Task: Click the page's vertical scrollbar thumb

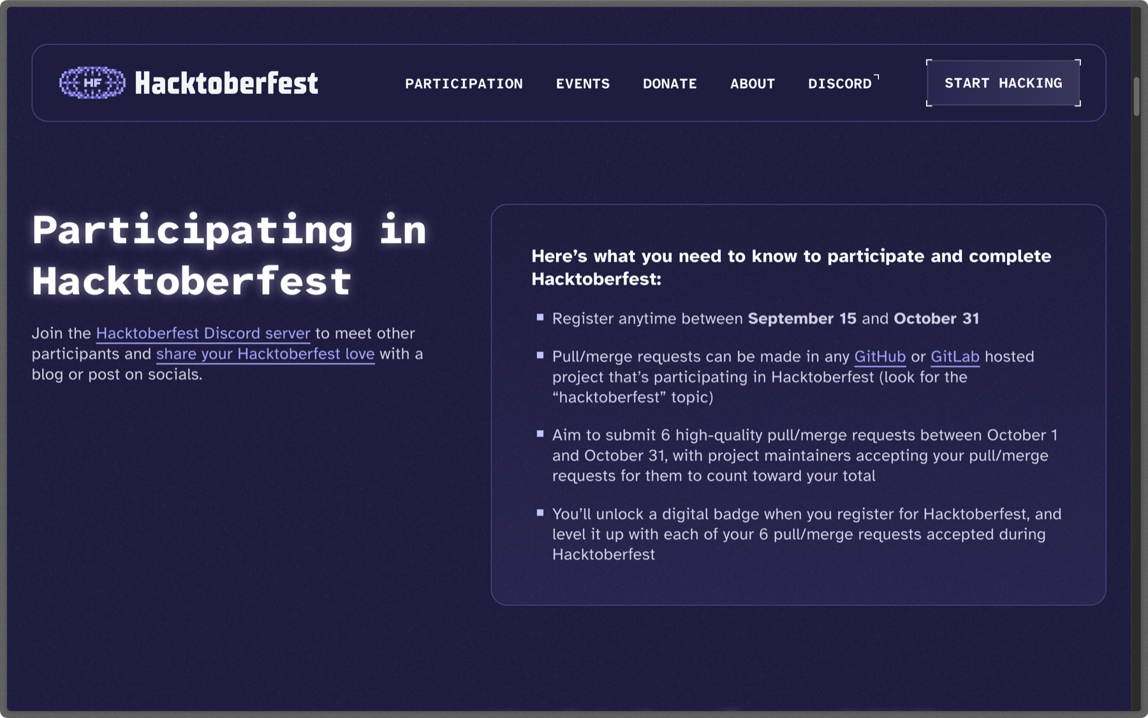Action: pyautogui.click(x=1136, y=96)
